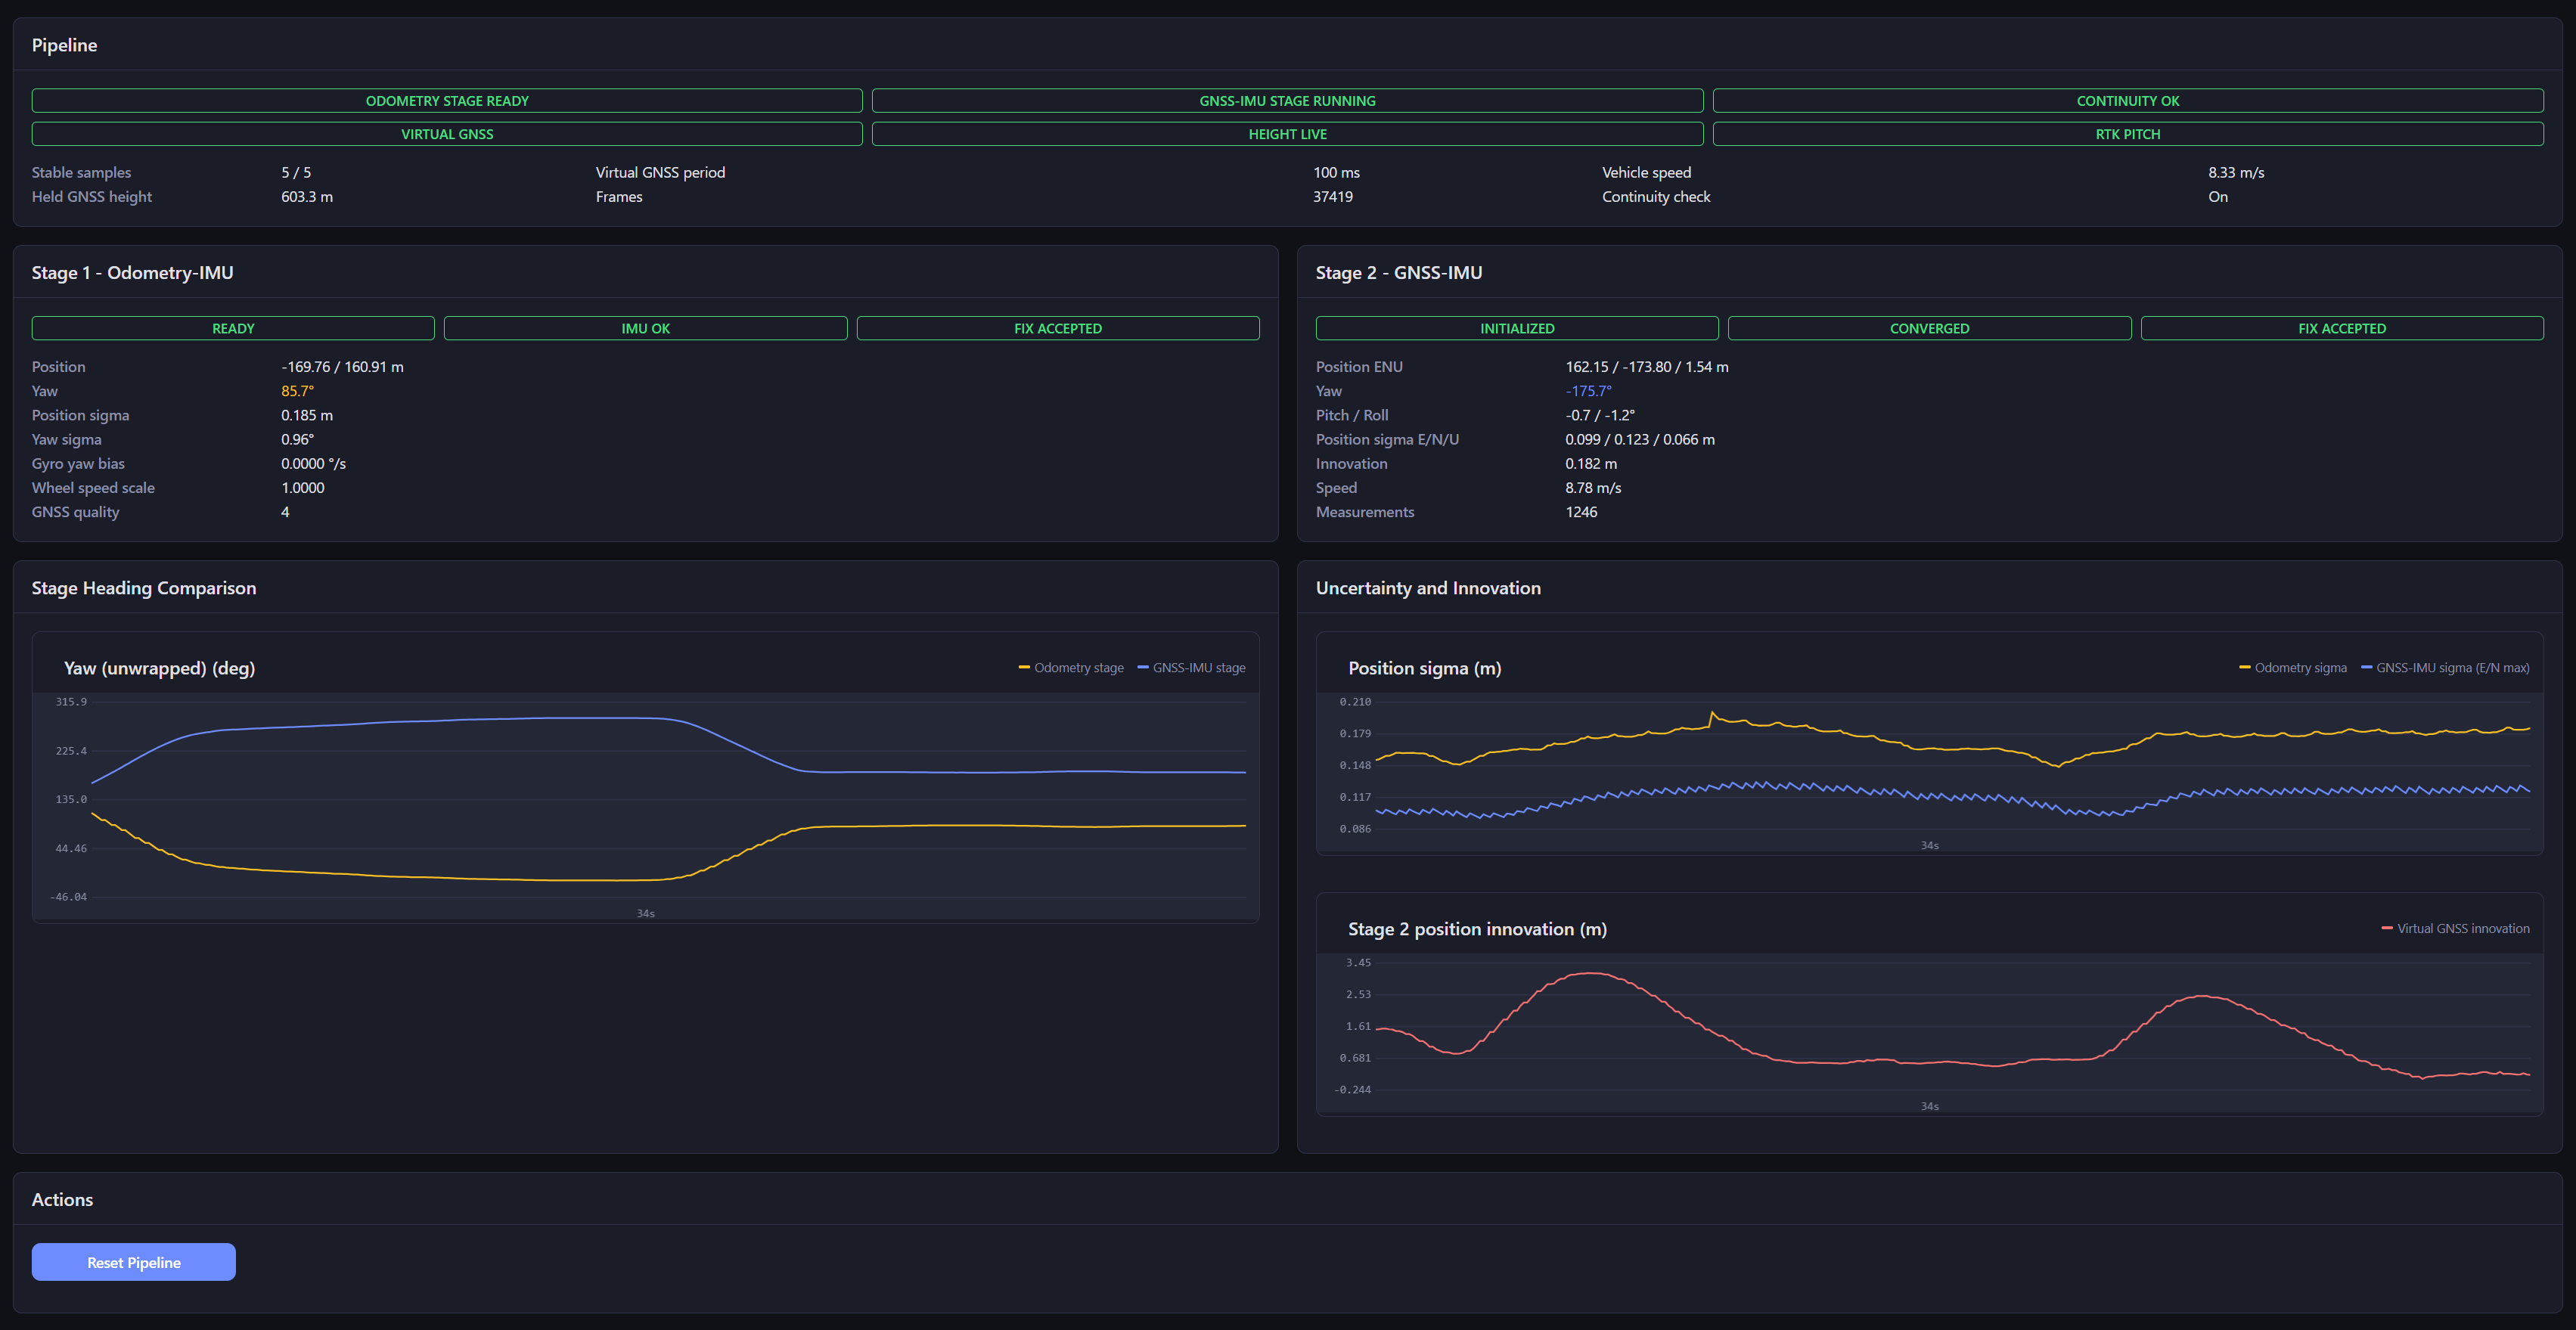Select Virtual GNSS period value 100 ms
This screenshot has height=1330, width=2576.
click(1336, 173)
